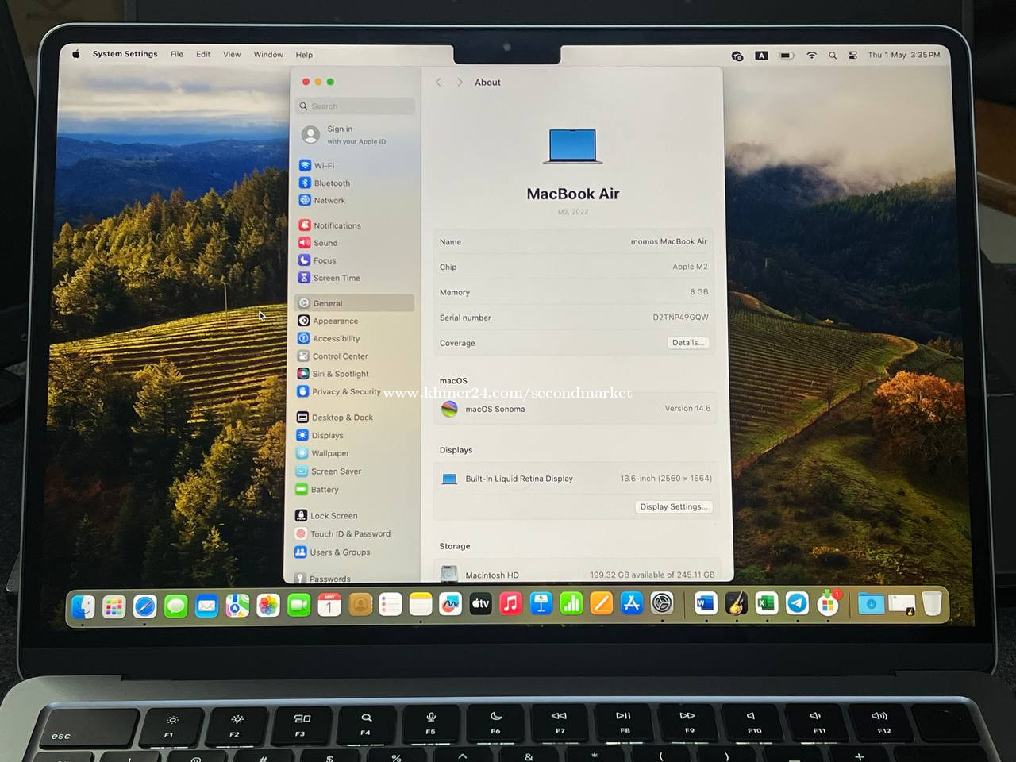Viewport: 1016px width, 762px height.
Task: Click the date and time in menu bar
Action: point(904,55)
